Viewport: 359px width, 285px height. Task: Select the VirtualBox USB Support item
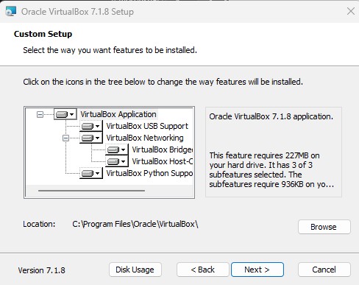point(147,126)
